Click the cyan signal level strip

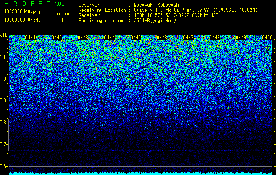[140, 174]
